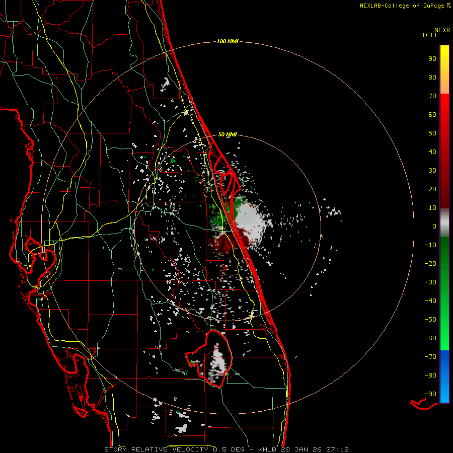Click the positive 20 scale value

click(432, 189)
